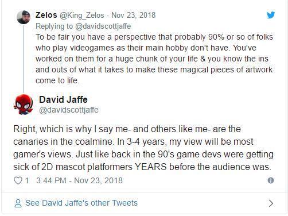Screen dimensions: 288x216
Task: Expand chevron arrow at the embed footer
Action: (271, 203)
